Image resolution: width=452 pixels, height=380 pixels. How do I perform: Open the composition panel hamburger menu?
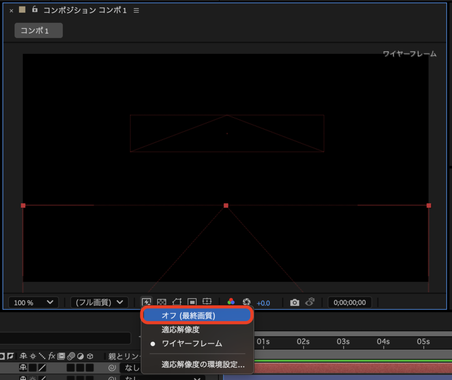tap(136, 10)
